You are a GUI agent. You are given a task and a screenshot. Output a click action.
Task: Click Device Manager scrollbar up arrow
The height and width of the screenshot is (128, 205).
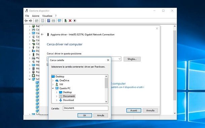[175, 26]
